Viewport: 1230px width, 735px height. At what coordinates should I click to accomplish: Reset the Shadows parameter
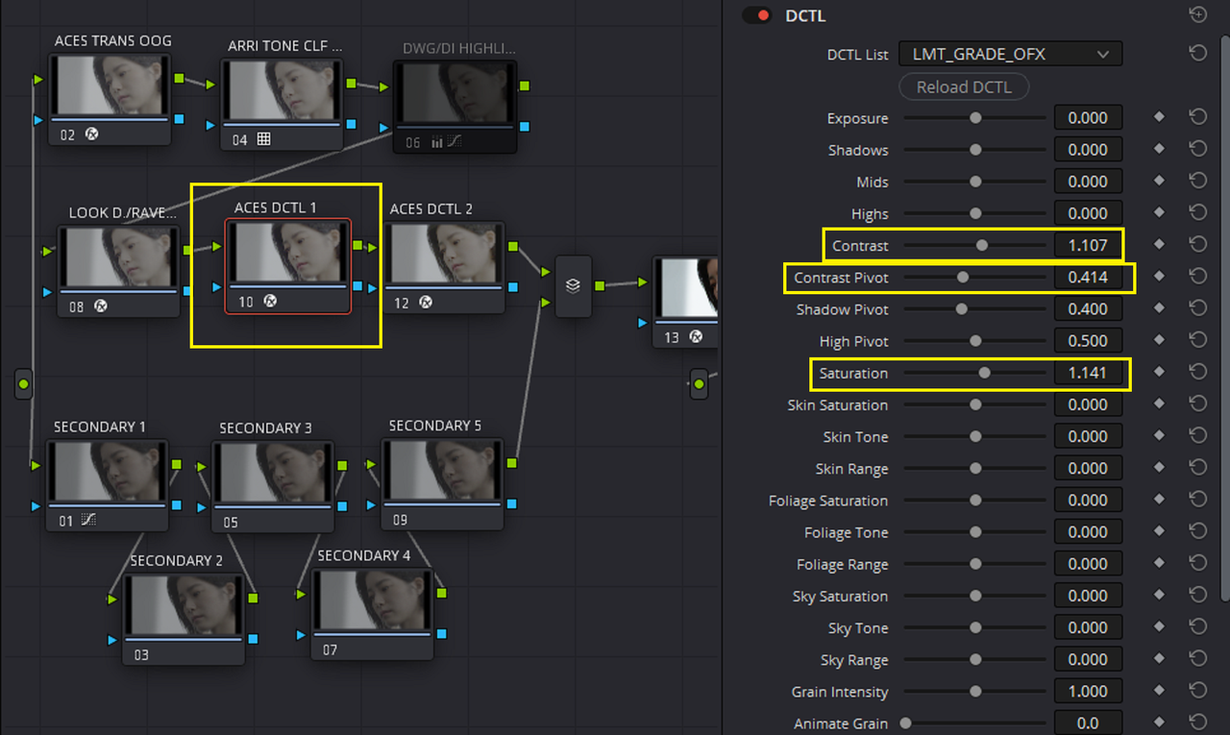pyautogui.click(x=1197, y=149)
